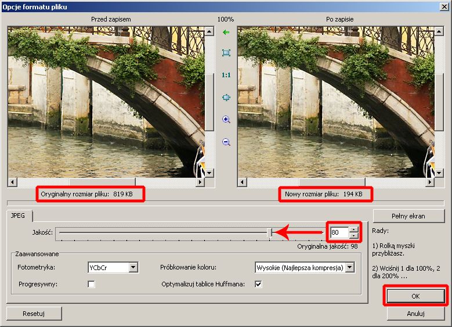Viewport: 452px width, 327px height.
Task: Click the fit image to window icon
Action: pyautogui.click(x=226, y=53)
